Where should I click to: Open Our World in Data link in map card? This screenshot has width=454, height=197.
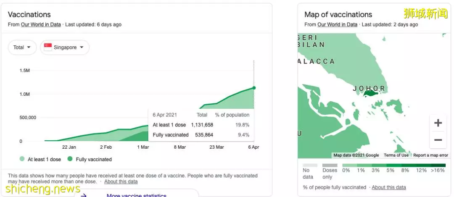[x=337, y=25]
